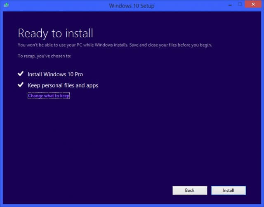Click the 'Windows 10 Setup' window title
Image resolution: width=264 pixels, height=207 pixels.
(x=132, y=6)
